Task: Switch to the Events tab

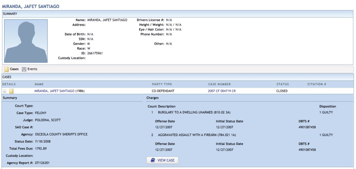Action: click(30, 69)
